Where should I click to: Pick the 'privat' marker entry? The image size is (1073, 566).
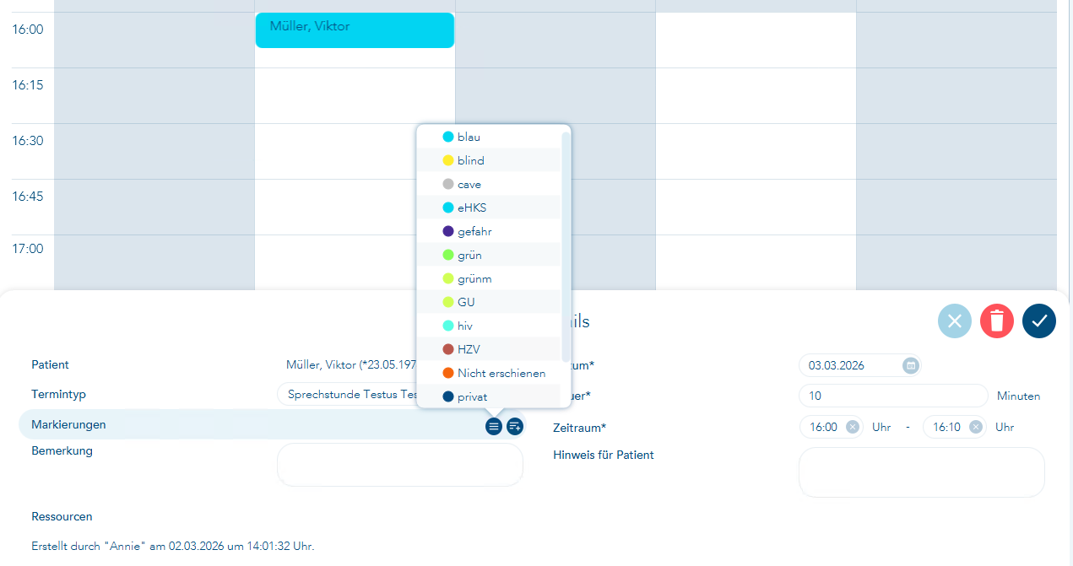click(x=472, y=396)
